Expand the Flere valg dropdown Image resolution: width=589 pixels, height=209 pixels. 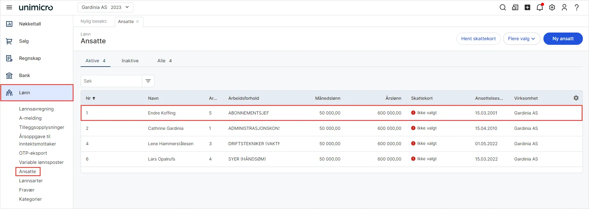[x=522, y=39]
